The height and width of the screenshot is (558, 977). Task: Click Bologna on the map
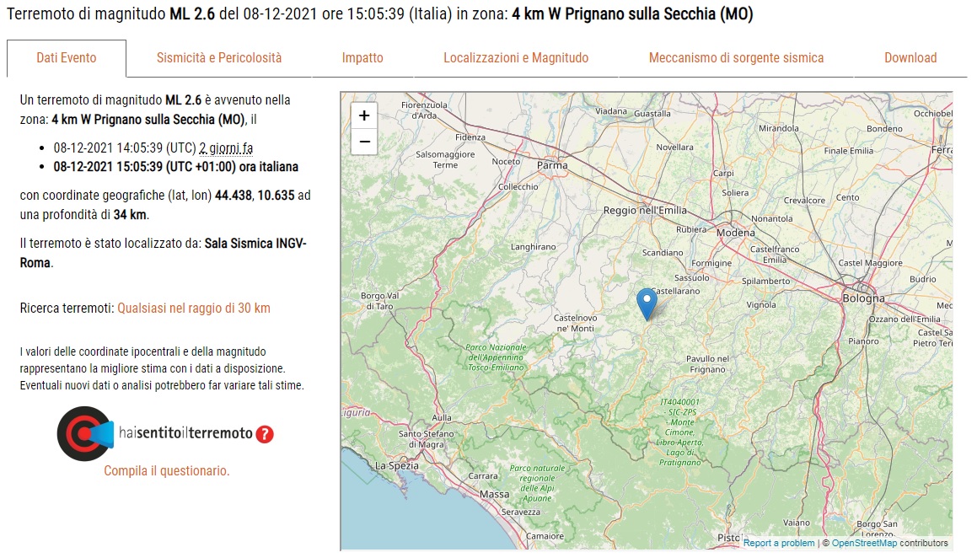click(863, 298)
